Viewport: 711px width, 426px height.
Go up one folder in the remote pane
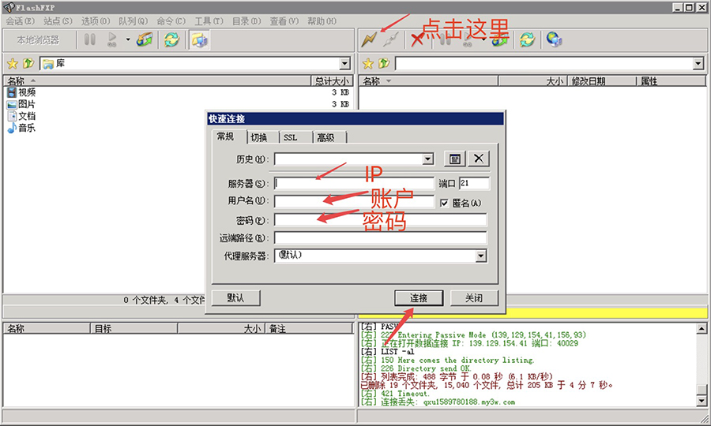click(384, 64)
